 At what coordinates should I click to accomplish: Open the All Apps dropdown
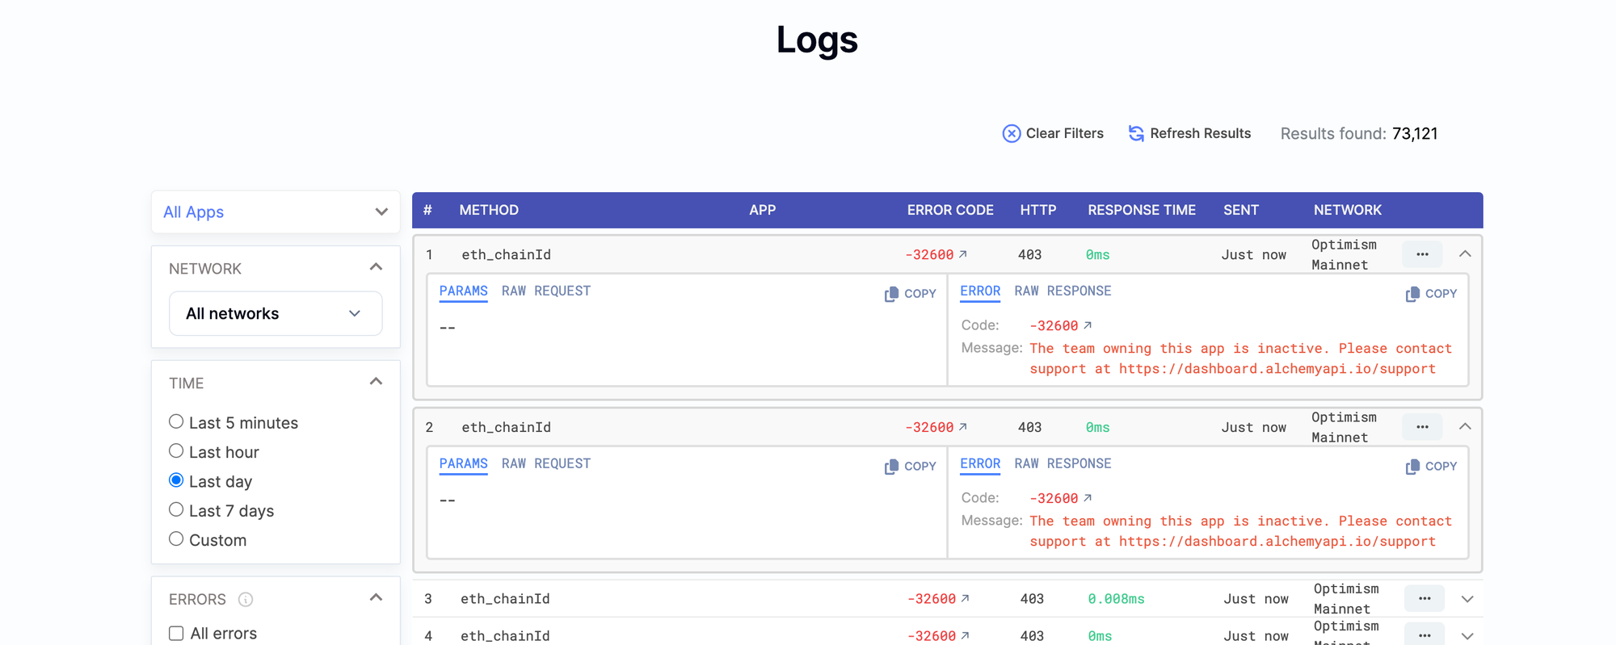(x=276, y=212)
